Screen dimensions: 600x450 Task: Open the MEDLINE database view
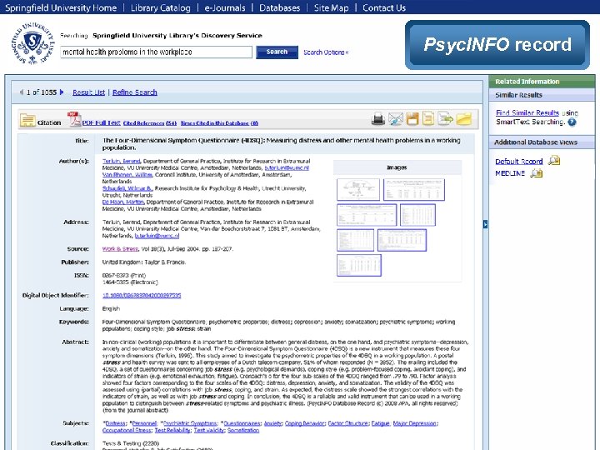pos(510,173)
